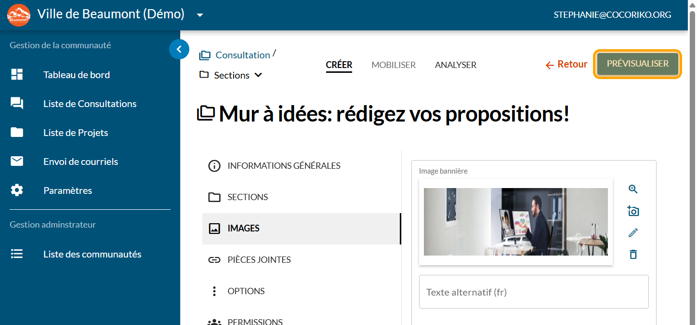Click the banner image thumbnail
Viewport: 697px width, 325px height.
(515, 222)
